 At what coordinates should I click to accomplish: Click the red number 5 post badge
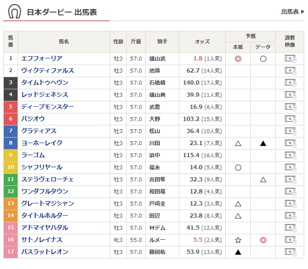[x=11, y=107]
